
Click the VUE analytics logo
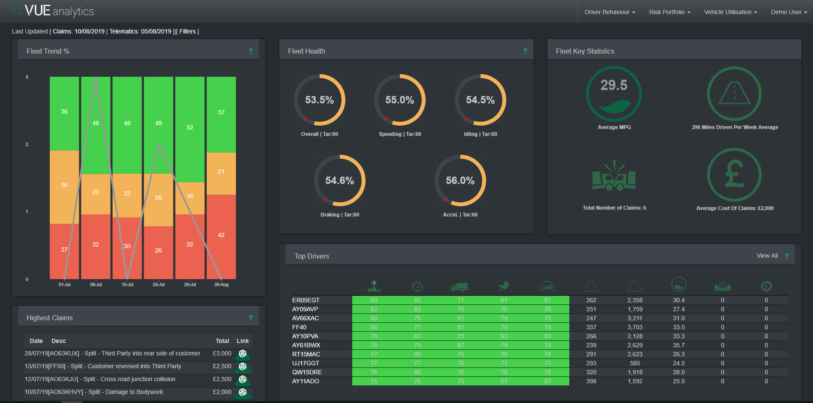(54, 11)
